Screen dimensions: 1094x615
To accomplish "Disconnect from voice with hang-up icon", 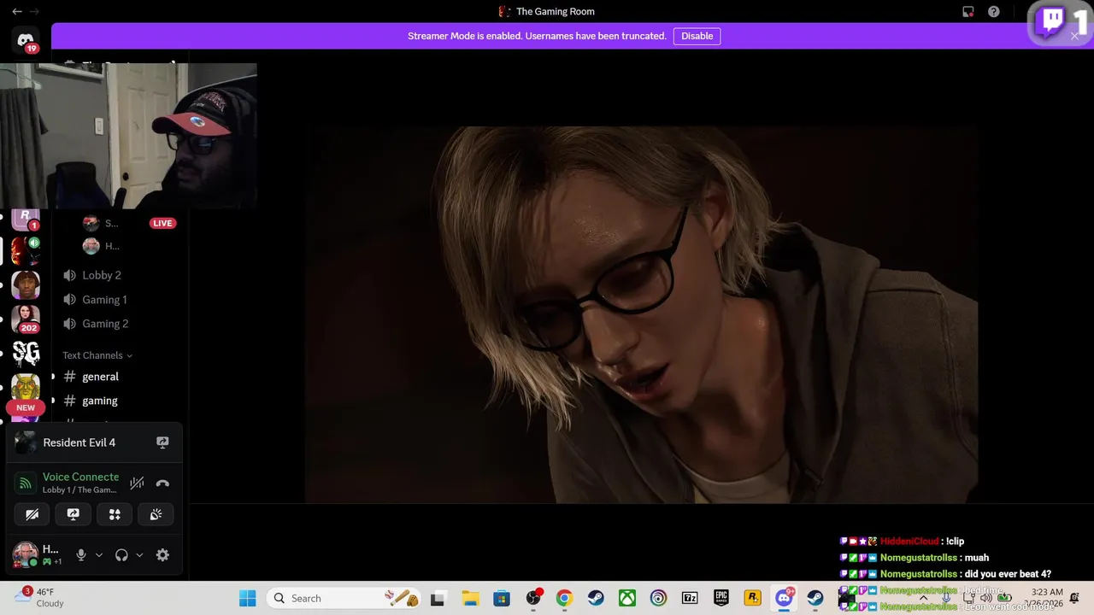I will click(x=162, y=483).
